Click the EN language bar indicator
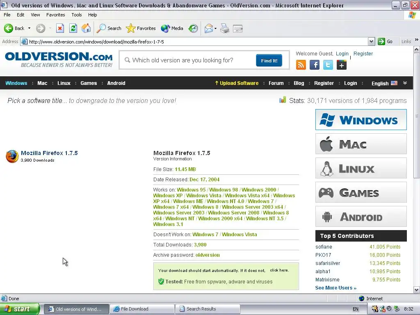The image size is (420, 315). coord(356,309)
